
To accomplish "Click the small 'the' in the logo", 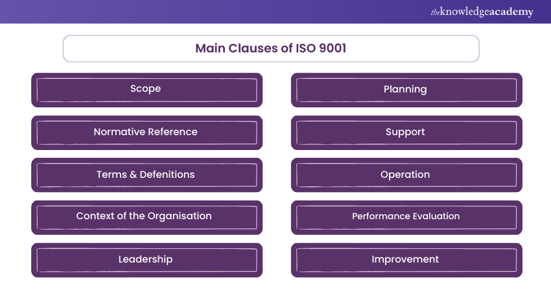I will [x=435, y=11].
